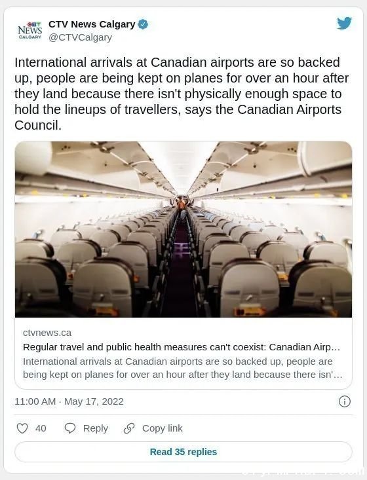Viewport: 367px width, 480px height.
Task: Click the Twitter bird logo
Action: point(344,24)
